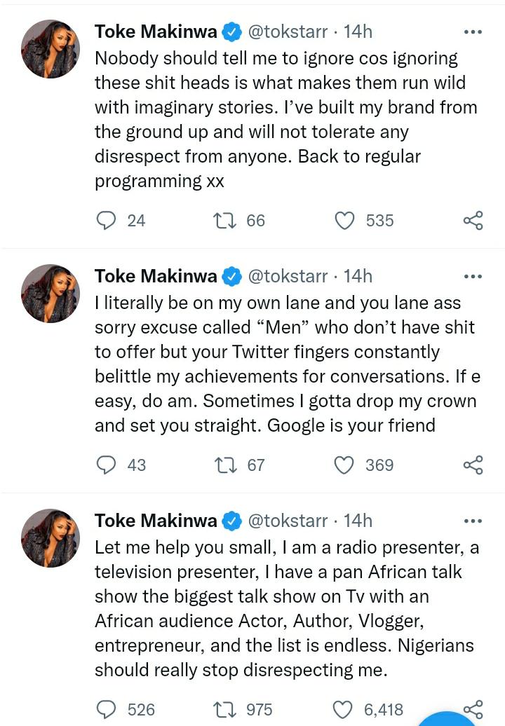The image size is (505, 726).
Task: Like the tweet with 535 likes
Action: tap(344, 221)
